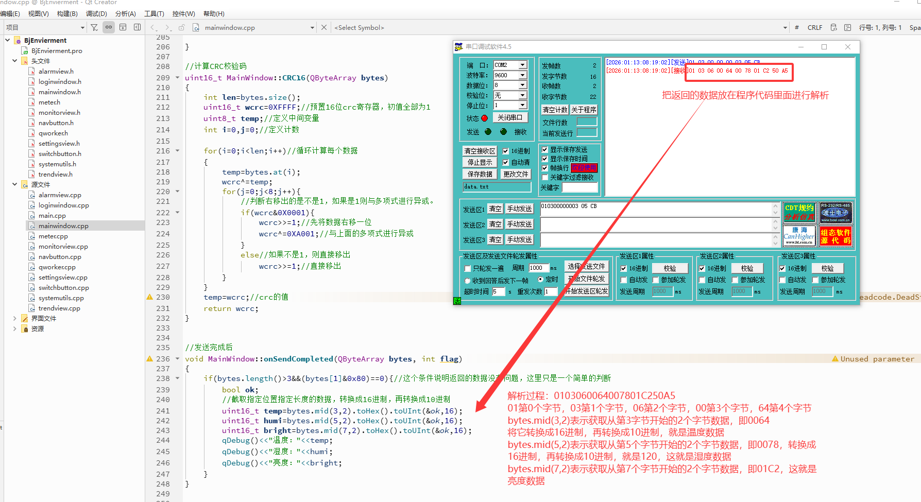Toggle the 显示保存时间 checkbox

click(545, 159)
